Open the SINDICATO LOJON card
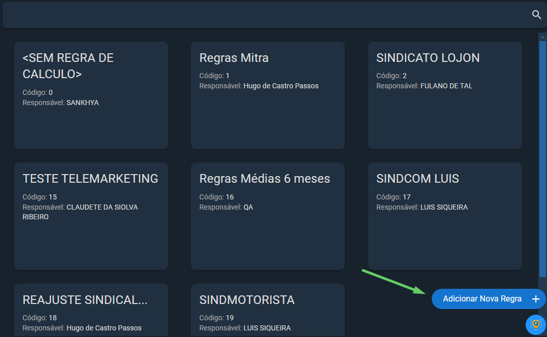Image resolution: width=547 pixels, height=337 pixels. (x=445, y=95)
